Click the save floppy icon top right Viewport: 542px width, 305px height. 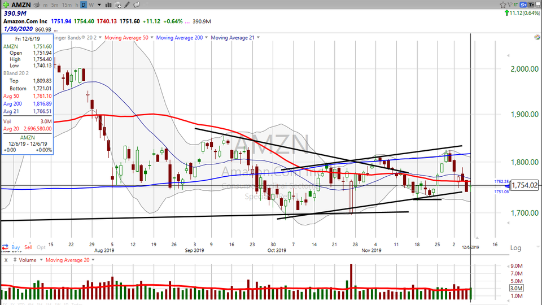point(538,5)
